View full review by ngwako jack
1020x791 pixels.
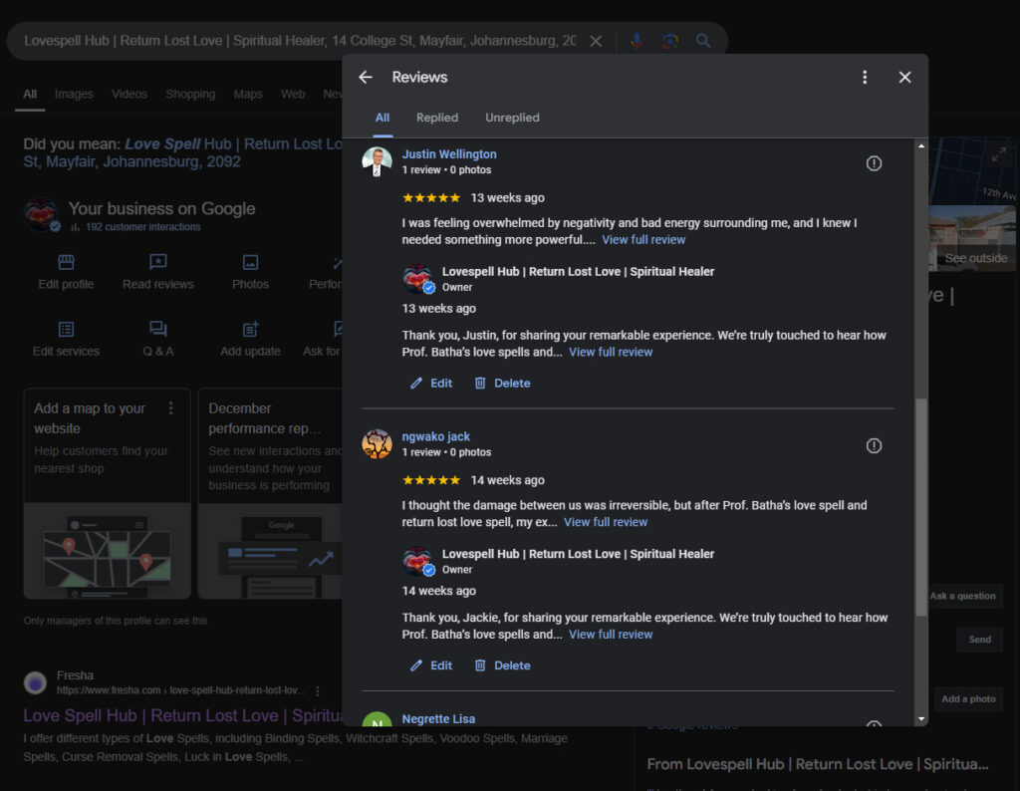tap(605, 522)
